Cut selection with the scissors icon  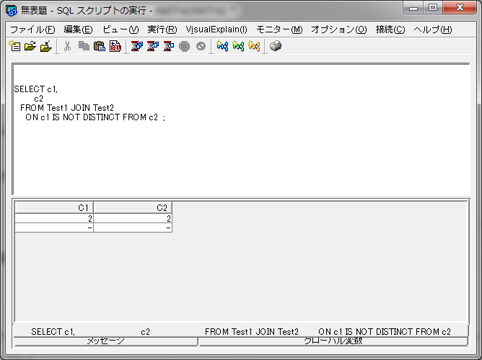[67, 46]
